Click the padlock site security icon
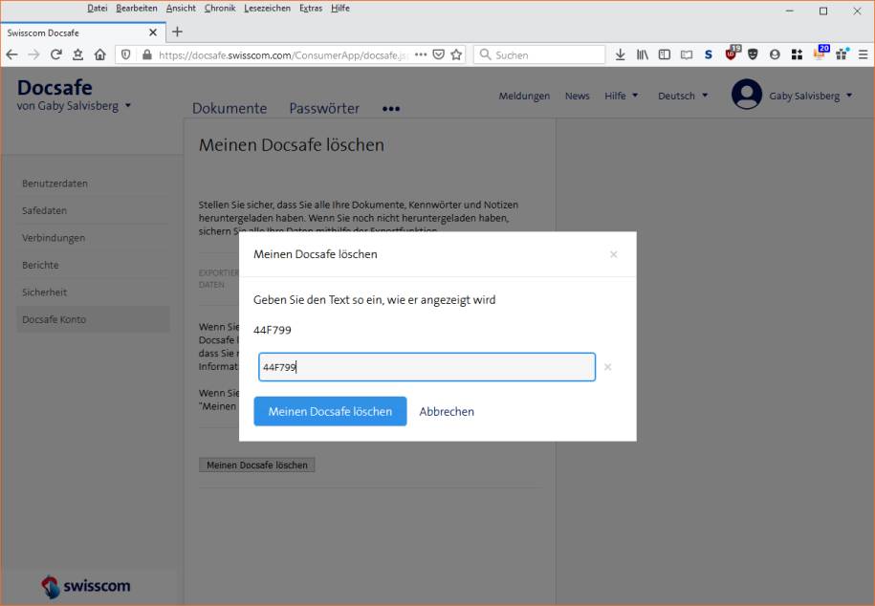 tap(146, 54)
